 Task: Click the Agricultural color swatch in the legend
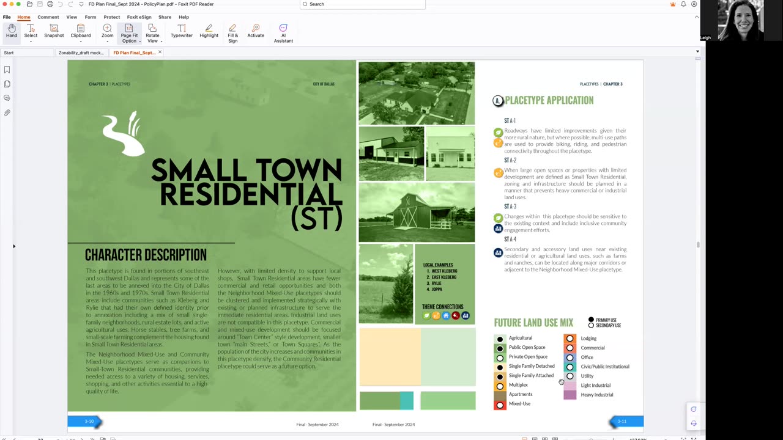click(x=500, y=339)
